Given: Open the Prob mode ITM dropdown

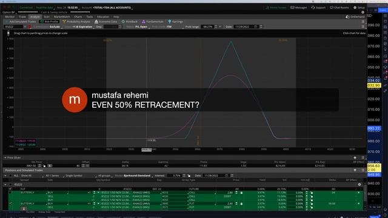Looking at the screenshot, I should coord(170,27).
